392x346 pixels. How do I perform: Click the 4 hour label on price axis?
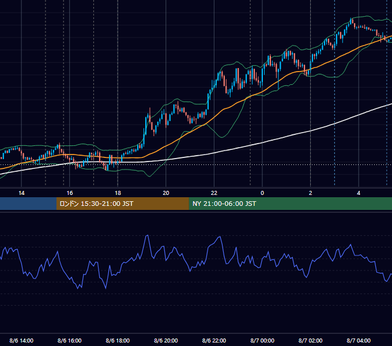[x=359, y=193]
